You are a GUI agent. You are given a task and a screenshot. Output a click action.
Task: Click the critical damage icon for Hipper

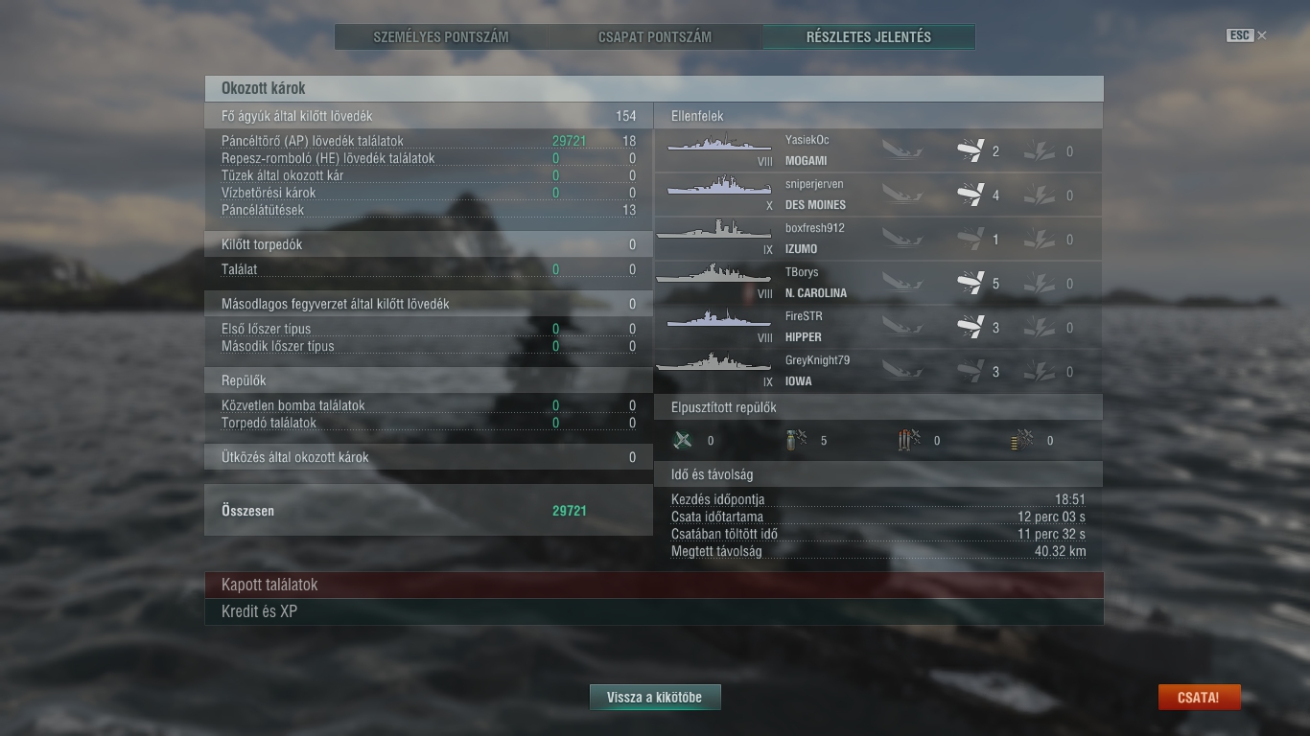pos(1039,327)
